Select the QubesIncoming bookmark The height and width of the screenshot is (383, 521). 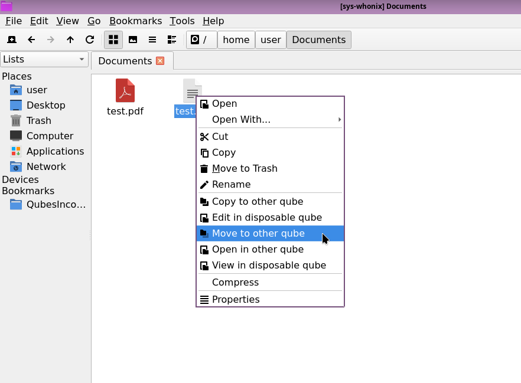[x=56, y=205]
